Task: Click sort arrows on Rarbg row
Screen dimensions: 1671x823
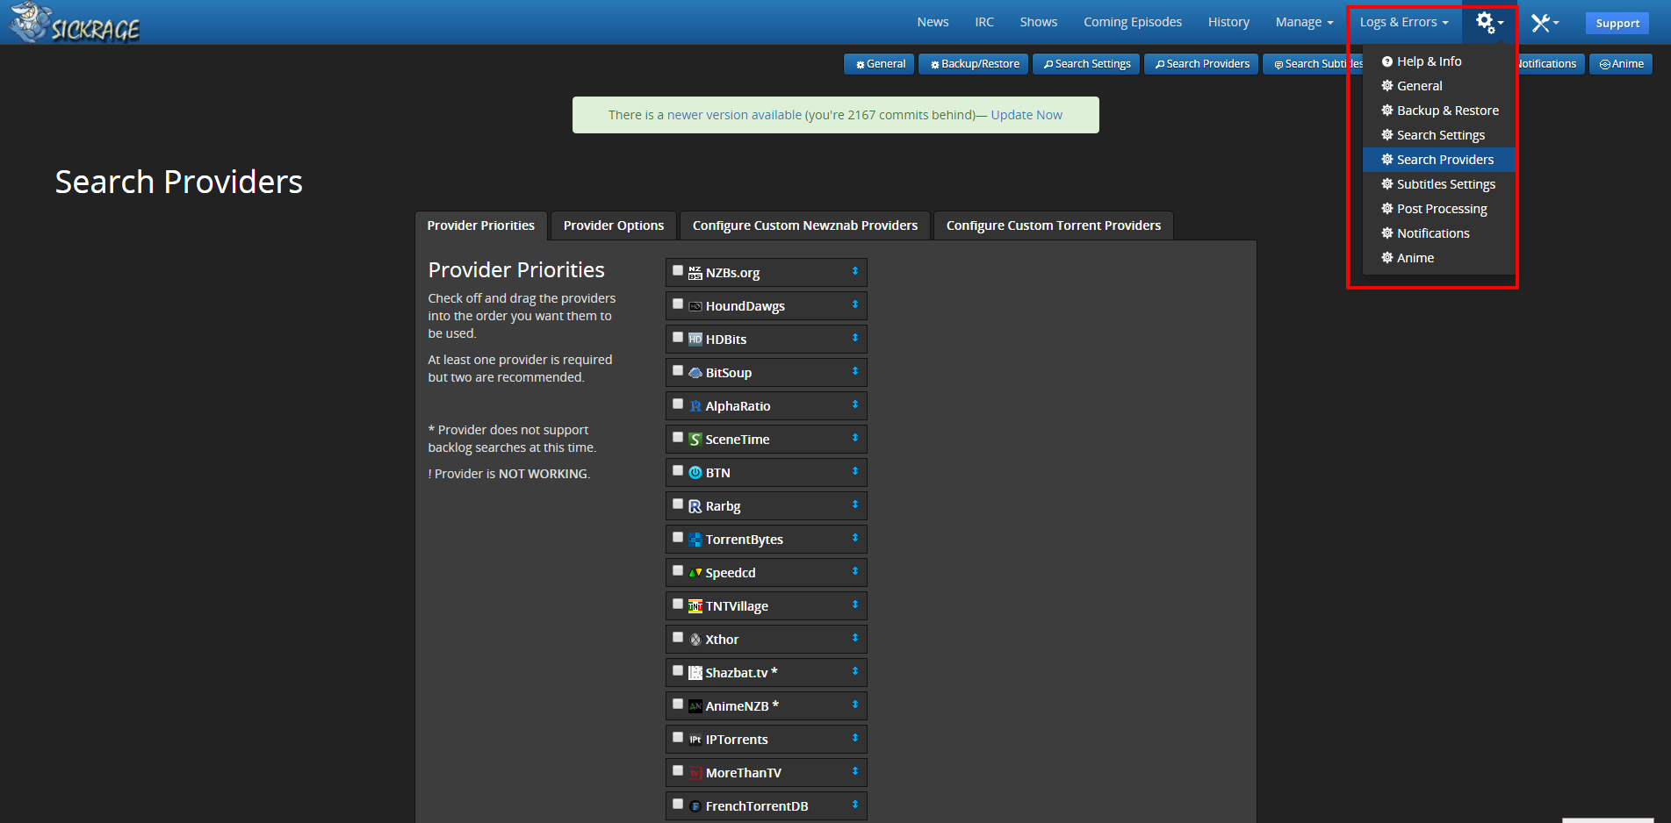Action: pos(855,505)
